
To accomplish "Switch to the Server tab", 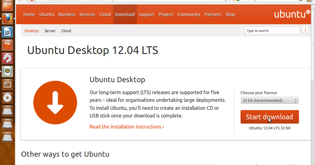I will [x=50, y=31].
